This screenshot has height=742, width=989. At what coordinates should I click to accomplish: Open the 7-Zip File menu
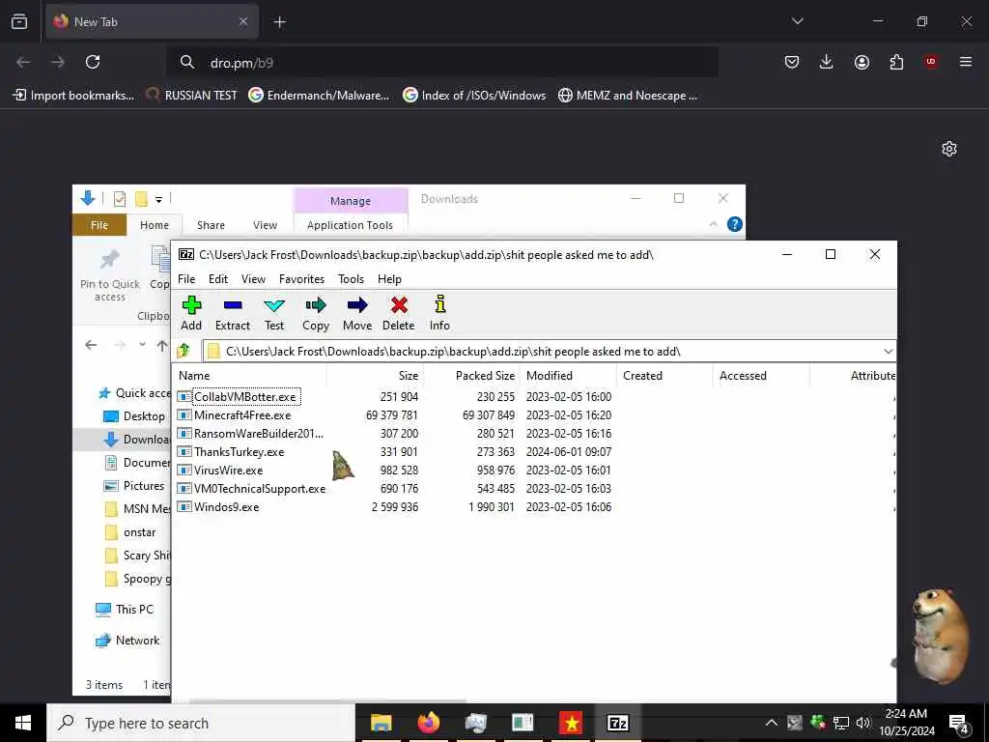[186, 279]
